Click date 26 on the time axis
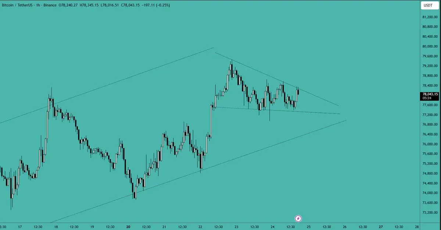441x230 pixels. point(345,227)
